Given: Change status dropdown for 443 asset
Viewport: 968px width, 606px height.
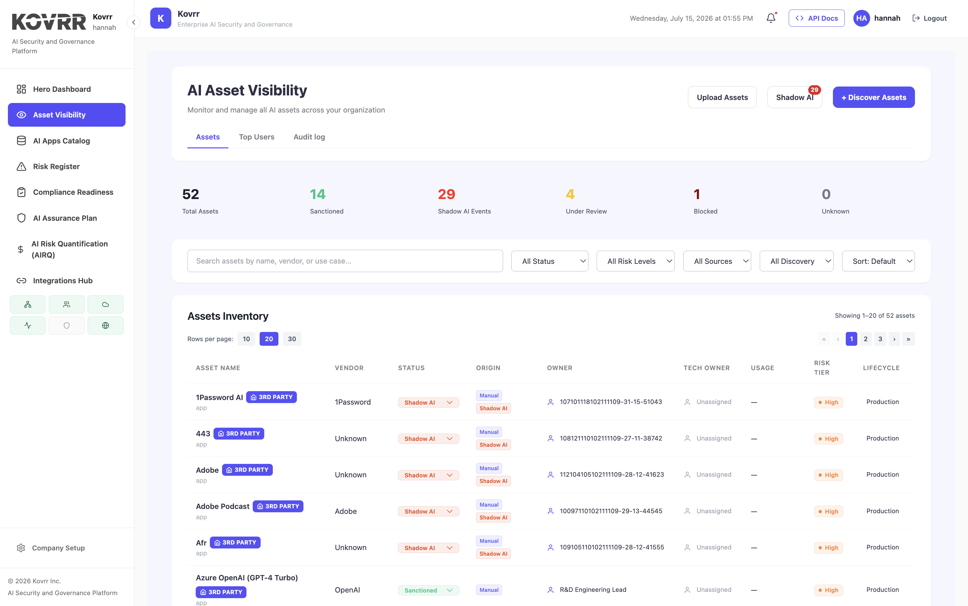Looking at the screenshot, I should [x=429, y=439].
